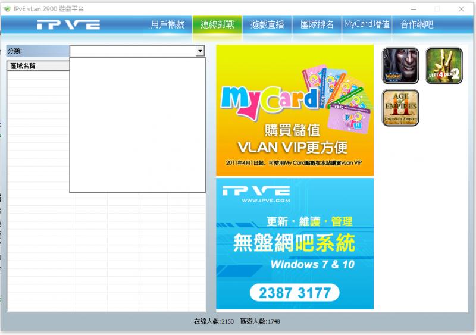Click the 區域名稱 column header
476x335 pixels.
(38, 66)
